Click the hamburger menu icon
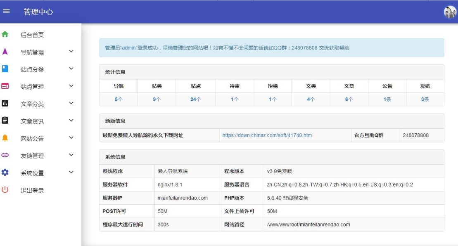This screenshot has width=458, height=246. pos(6,12)
